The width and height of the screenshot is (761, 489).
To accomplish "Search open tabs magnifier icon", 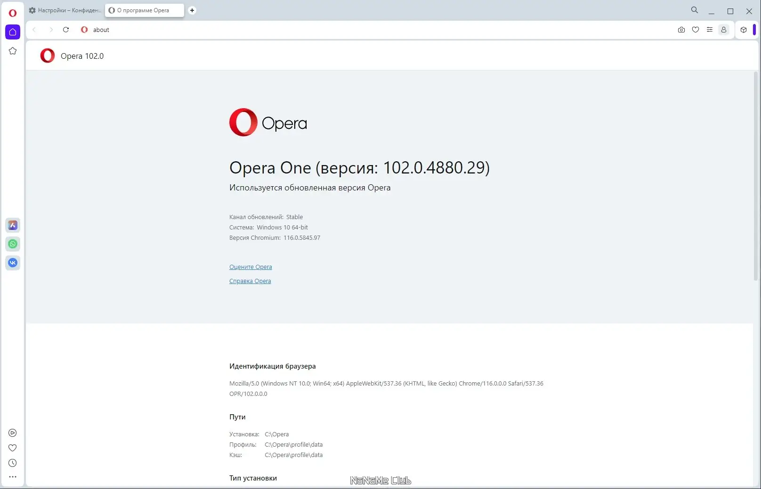I will tap(695, 10).
